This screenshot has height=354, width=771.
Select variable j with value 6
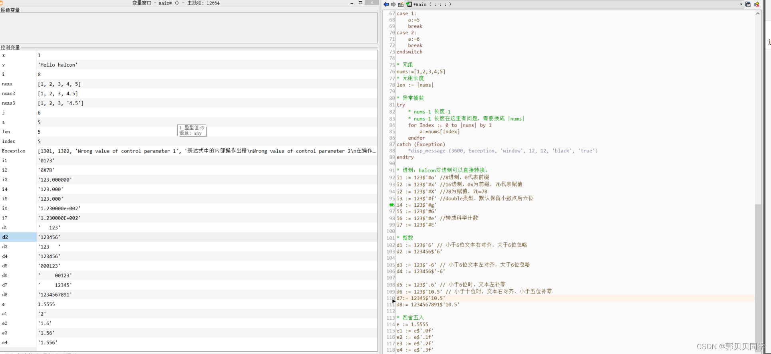coord(189,113)
